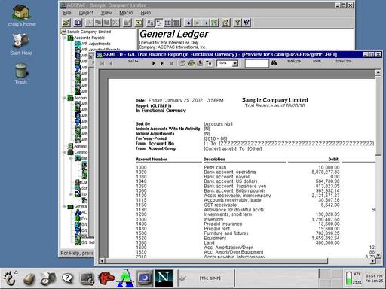Screen dimensions: 386x289
Task: Collapse the Common Services tree node
Action: click(x=64, y=152)
